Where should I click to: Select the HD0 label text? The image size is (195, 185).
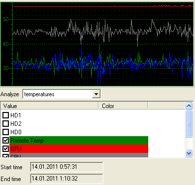16,132
